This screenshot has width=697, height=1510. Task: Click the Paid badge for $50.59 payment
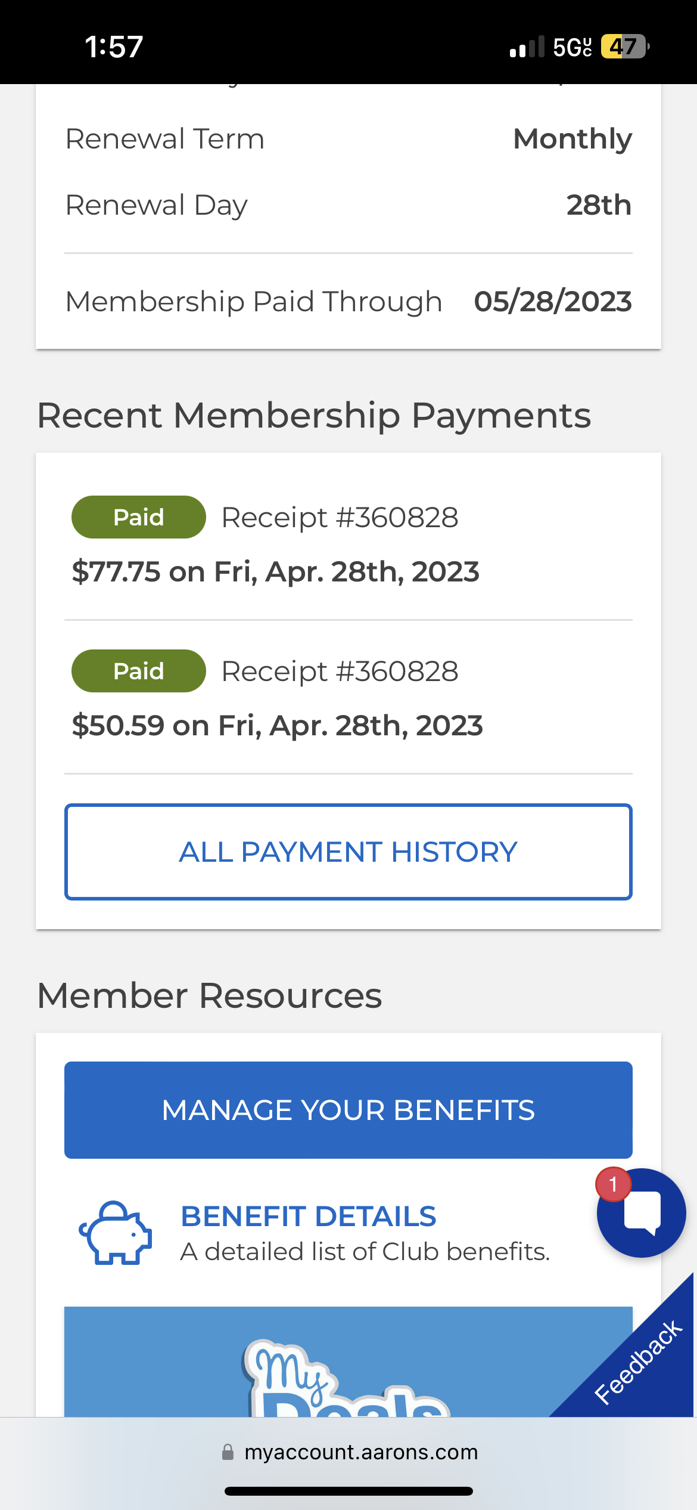tap(138, 671)
